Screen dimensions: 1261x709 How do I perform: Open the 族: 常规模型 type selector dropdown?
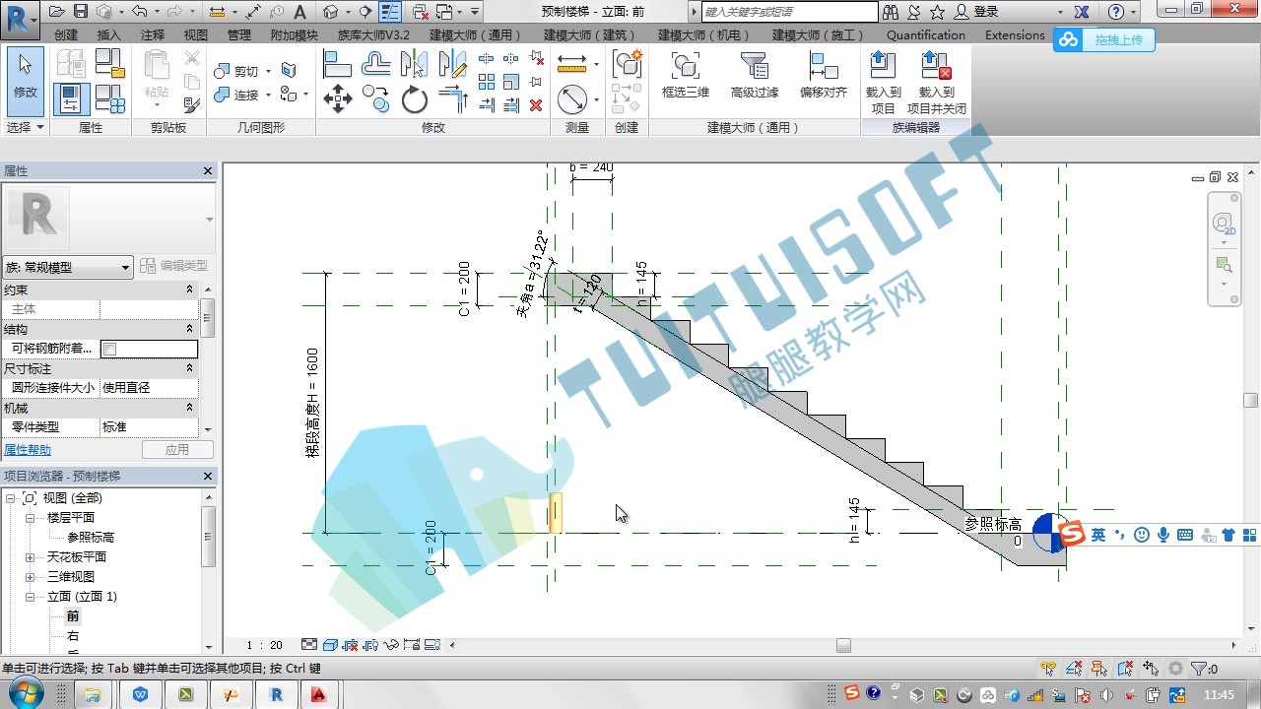67,267
